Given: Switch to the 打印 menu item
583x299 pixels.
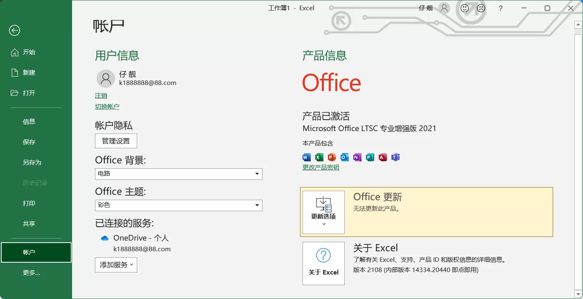Looking at the screenshot, I should tap(29, 203).
